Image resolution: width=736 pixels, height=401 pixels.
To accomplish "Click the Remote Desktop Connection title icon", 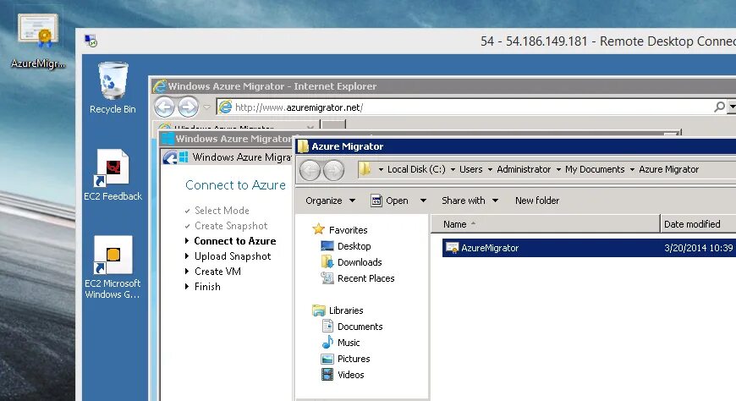I will 91,41.
